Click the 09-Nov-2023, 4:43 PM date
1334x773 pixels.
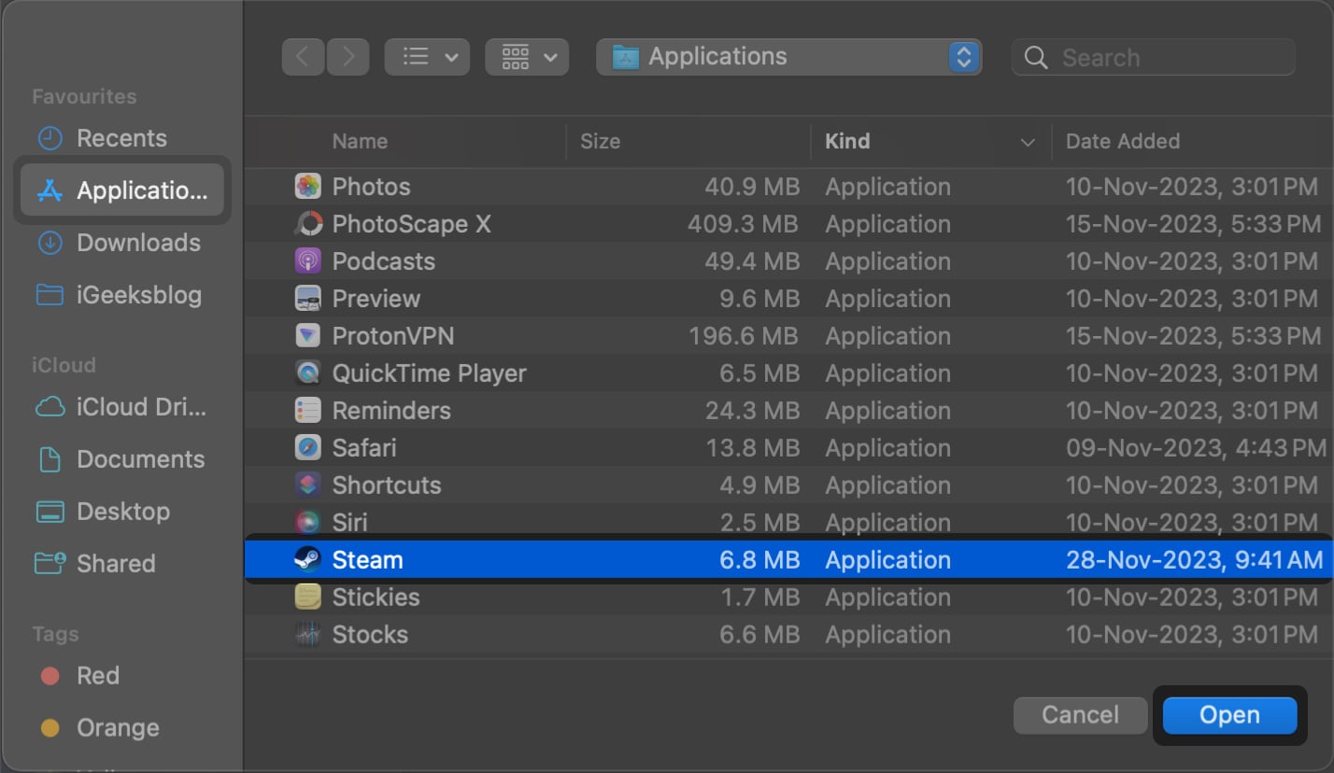[x=1195, y=448]
